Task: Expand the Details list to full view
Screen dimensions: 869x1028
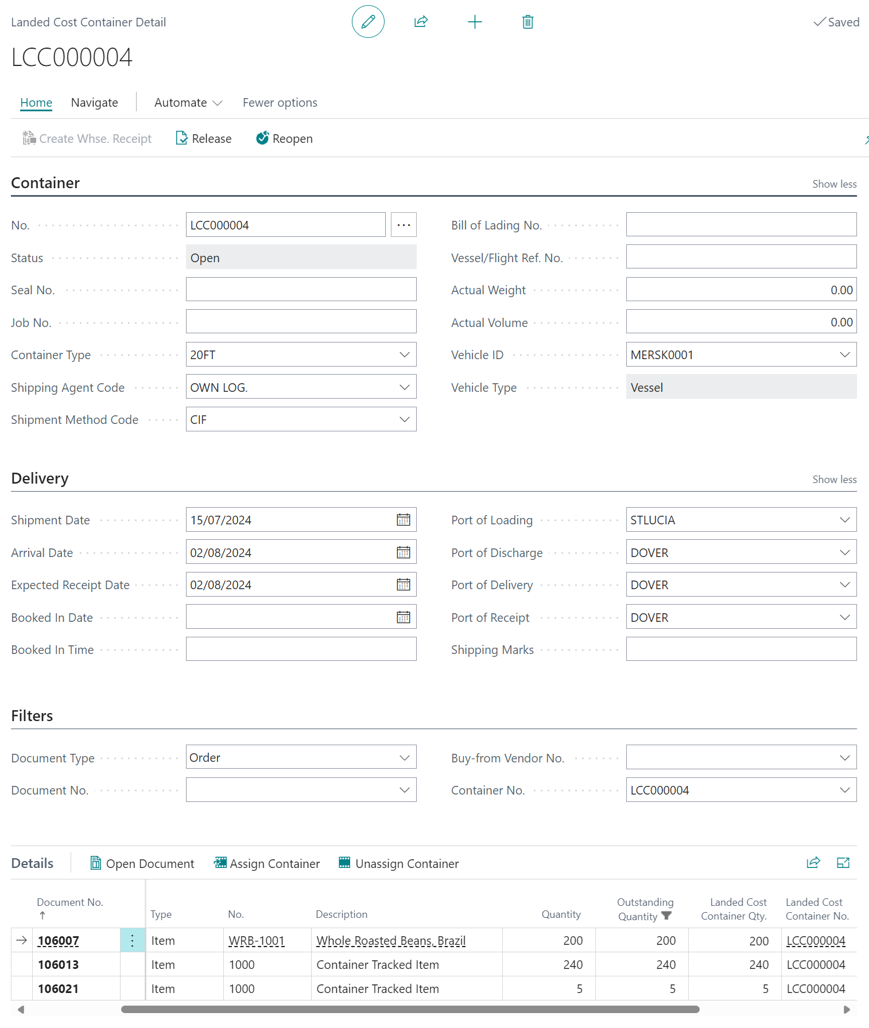Action: (x=843, y=863)
